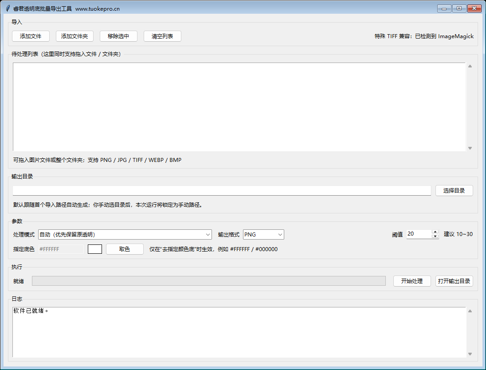Screen dimensions: 486x370
Task: Click the file list scrollbar down arrow
Action: [470, 148]
